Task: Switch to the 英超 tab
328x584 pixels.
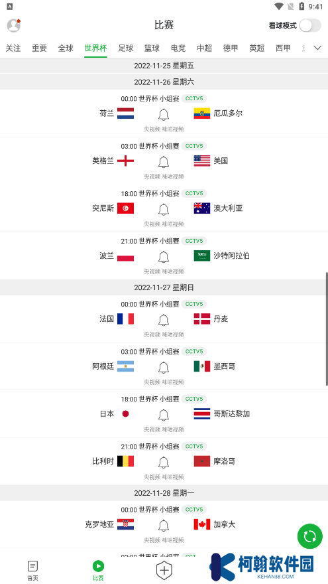Action: [x=256, y=48]
